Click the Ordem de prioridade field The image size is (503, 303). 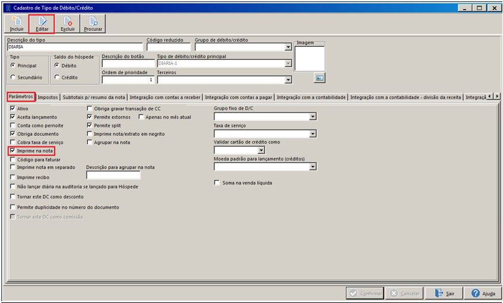pyautogui.click(x=128, y=79)
